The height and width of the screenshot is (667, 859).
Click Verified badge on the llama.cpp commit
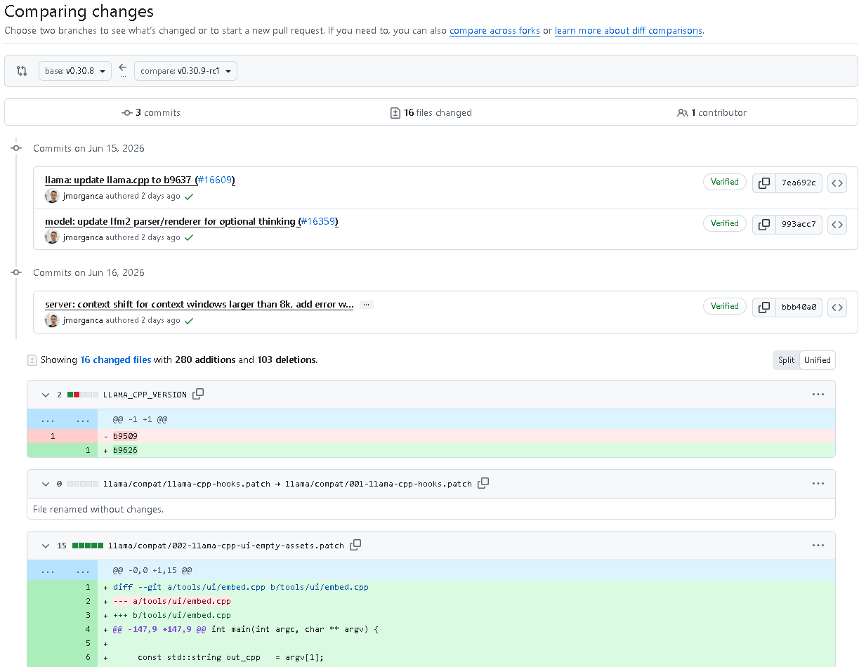point(725,182)
